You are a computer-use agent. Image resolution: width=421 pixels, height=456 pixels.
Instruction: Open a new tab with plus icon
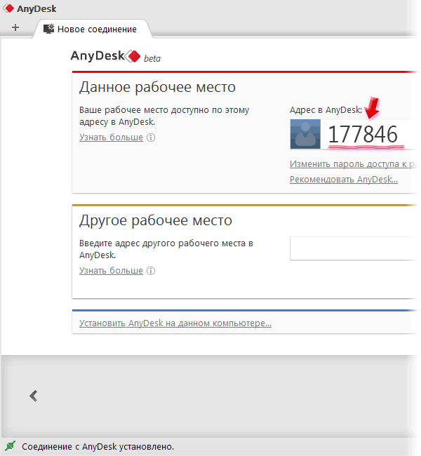point(15,27)
